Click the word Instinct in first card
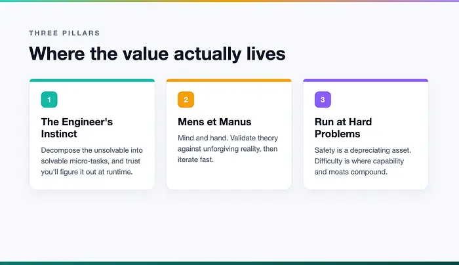Image resolution: width=459 pixels, height=265 pixels. coord(59,134)
